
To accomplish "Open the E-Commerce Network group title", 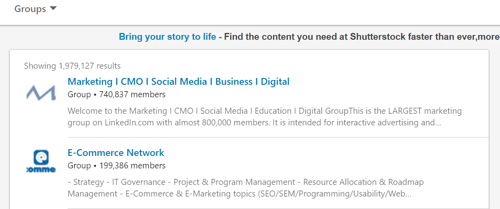I will (x=116, y=153).
